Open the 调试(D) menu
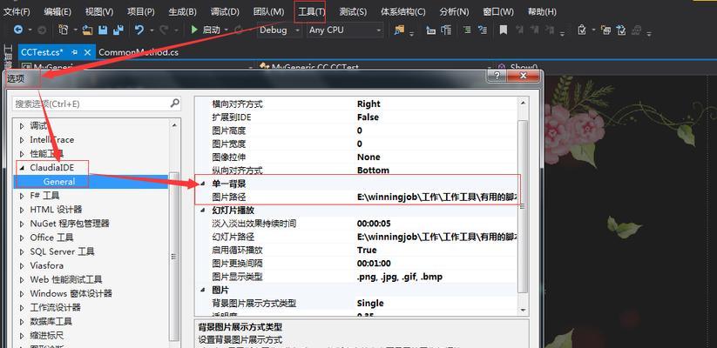 (225, 12)
